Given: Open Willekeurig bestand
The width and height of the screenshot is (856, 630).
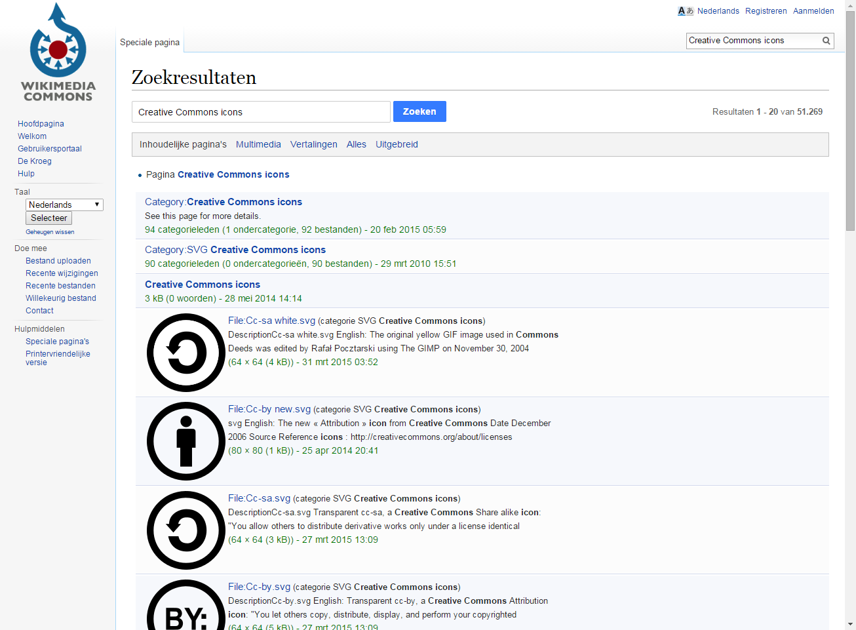Looking at the screenshot, I should click(61, 298).
